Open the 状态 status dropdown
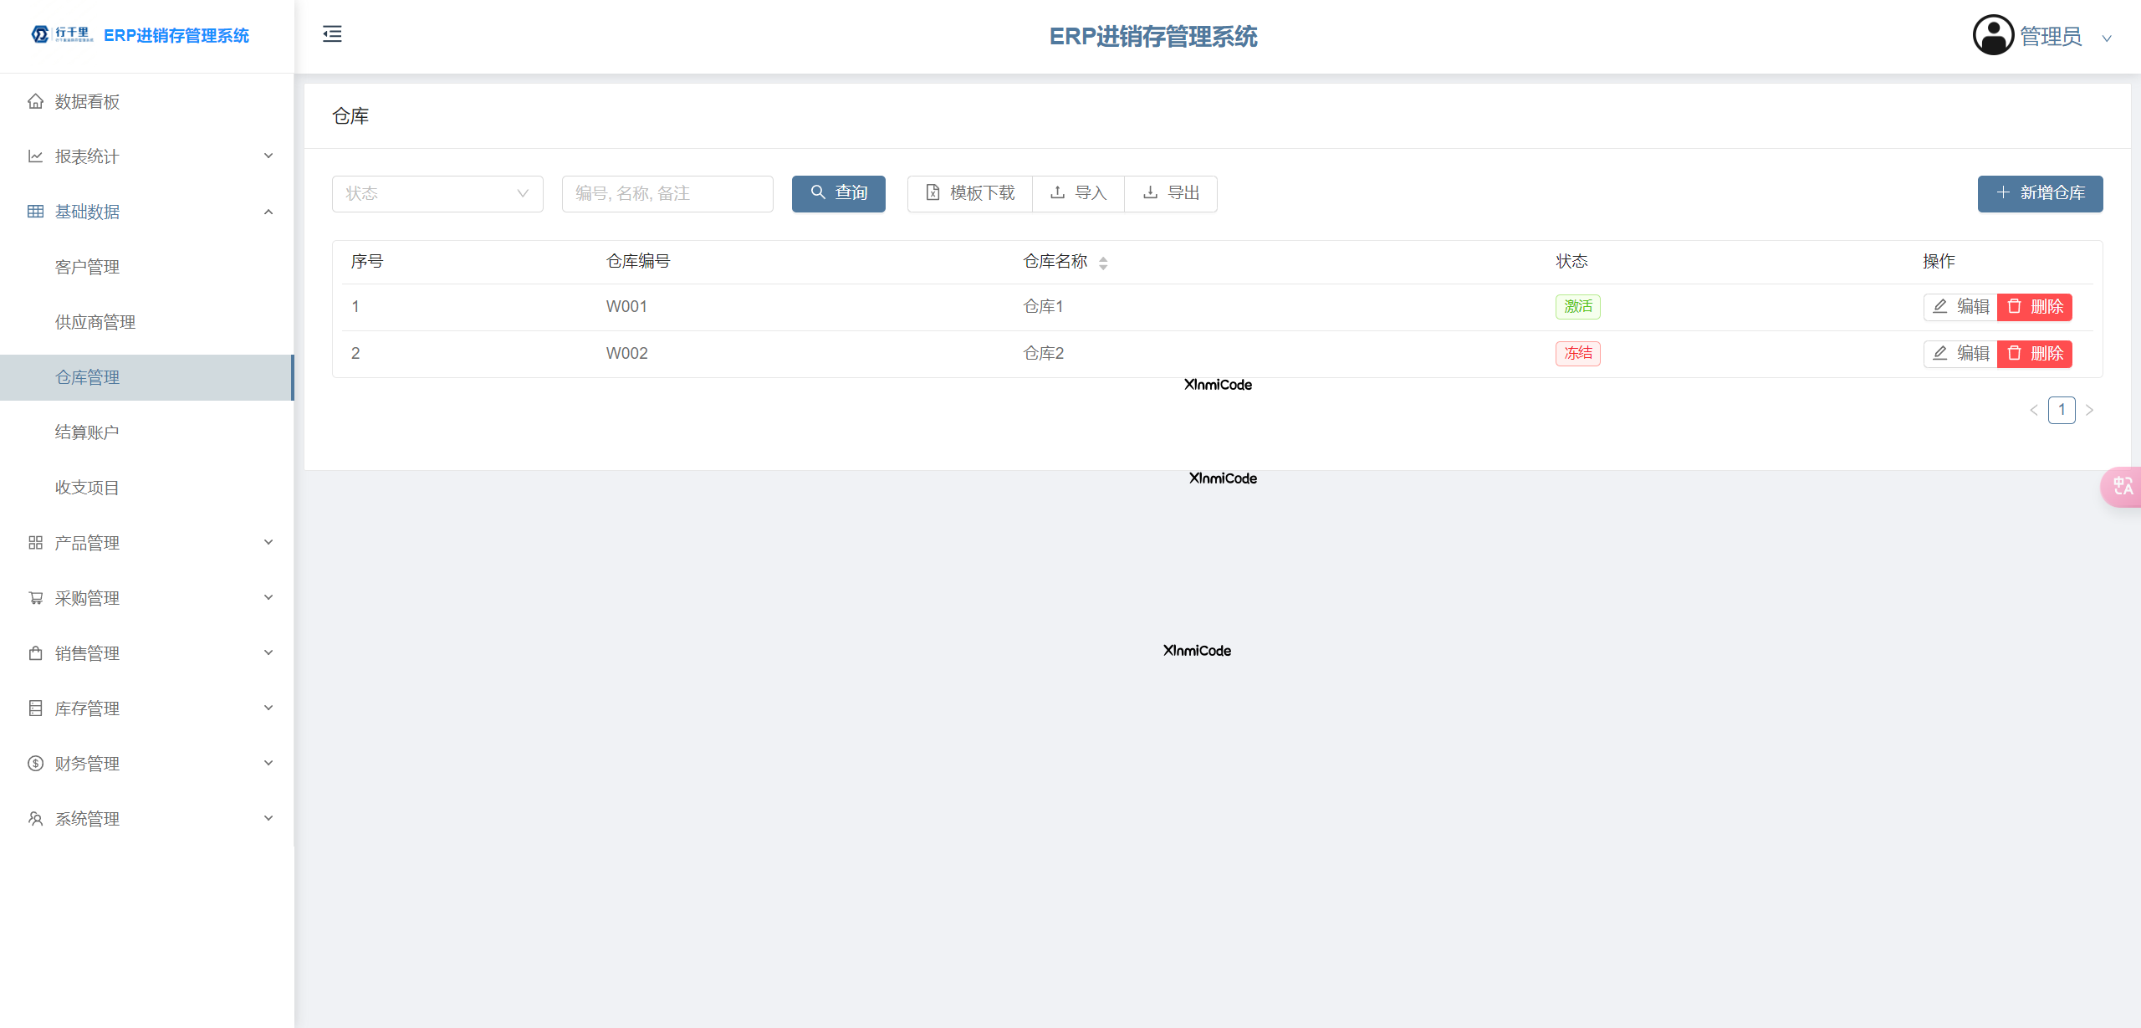 coord(437,193)
